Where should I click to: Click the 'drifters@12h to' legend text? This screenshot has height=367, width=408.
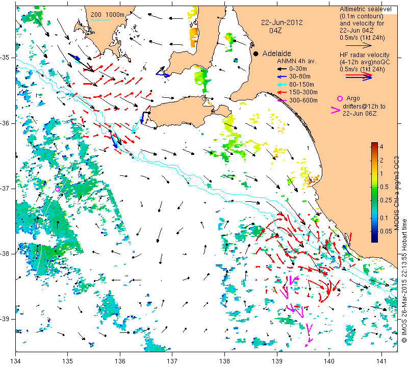point(364,107)
